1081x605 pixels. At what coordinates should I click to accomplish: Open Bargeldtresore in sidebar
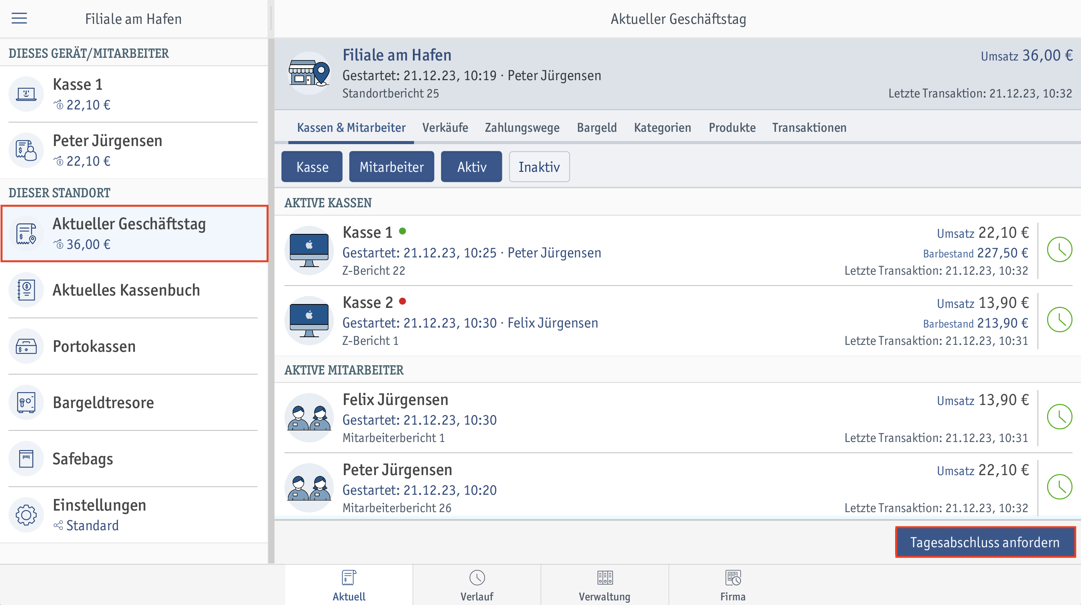pos(134,402)
